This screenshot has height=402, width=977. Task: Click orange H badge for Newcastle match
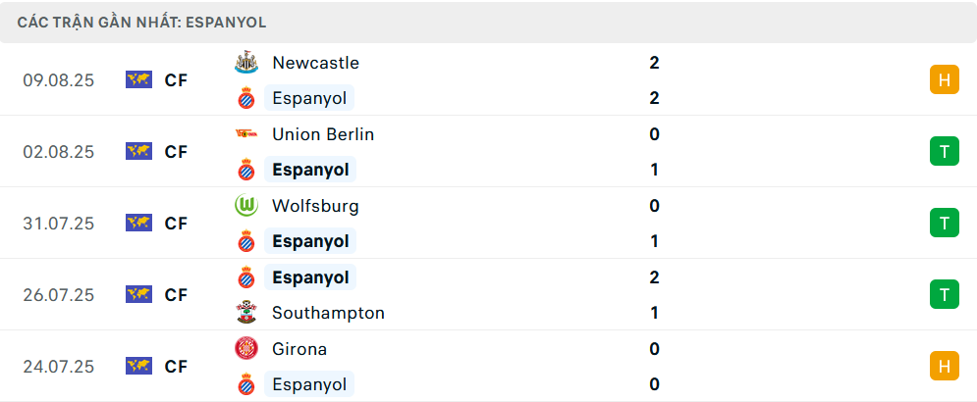tap(944, 80)
